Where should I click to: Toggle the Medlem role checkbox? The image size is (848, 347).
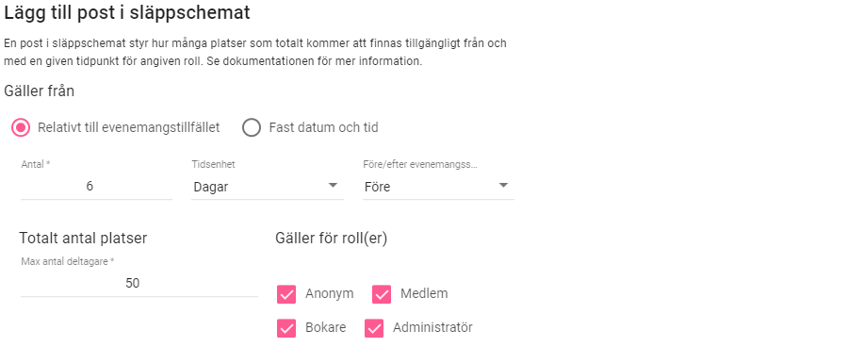click(382, 294)
